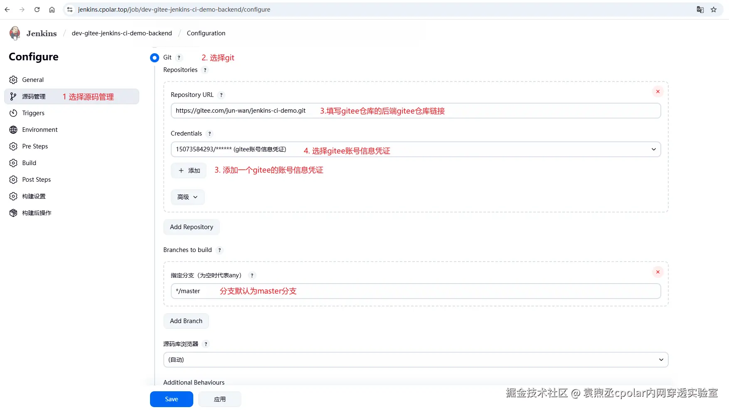
Task: Open the General section
Action: tap(71, 80)
